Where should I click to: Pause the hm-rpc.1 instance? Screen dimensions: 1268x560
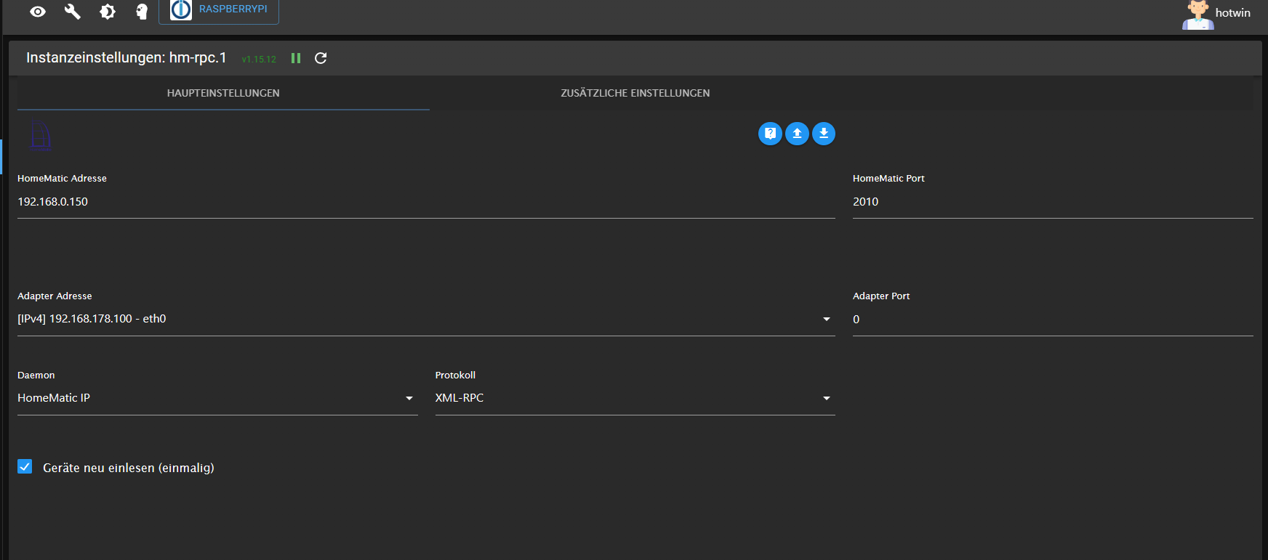coord(296,58)
